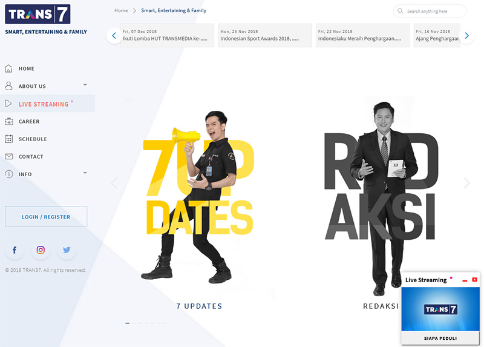This screenshot has height=347, width=484.
Task: Open the Twitter social icon
Action: (x=67, y=250)
